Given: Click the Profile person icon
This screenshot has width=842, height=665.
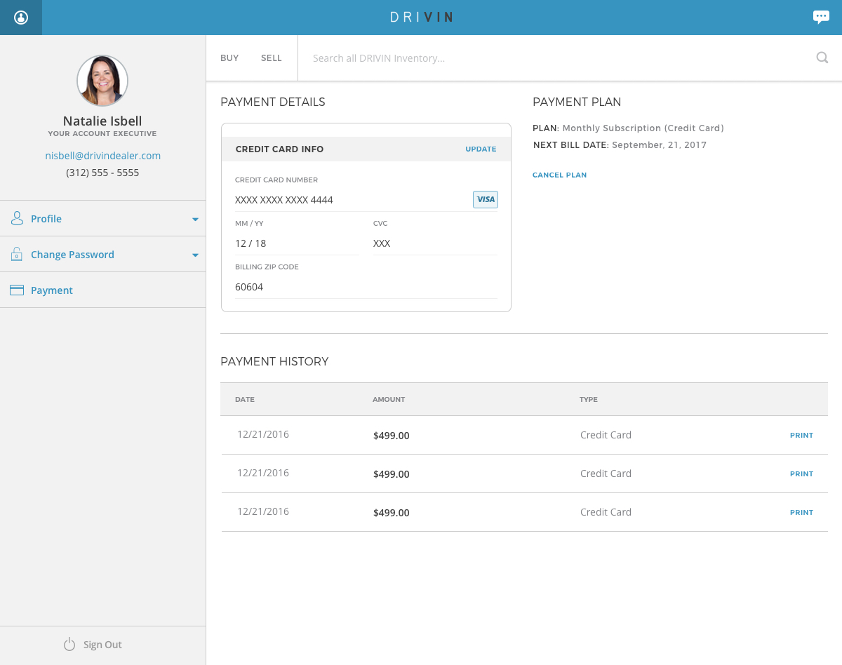Looking at the screenshot, I should pyautogui.click(x=17, y=219).
